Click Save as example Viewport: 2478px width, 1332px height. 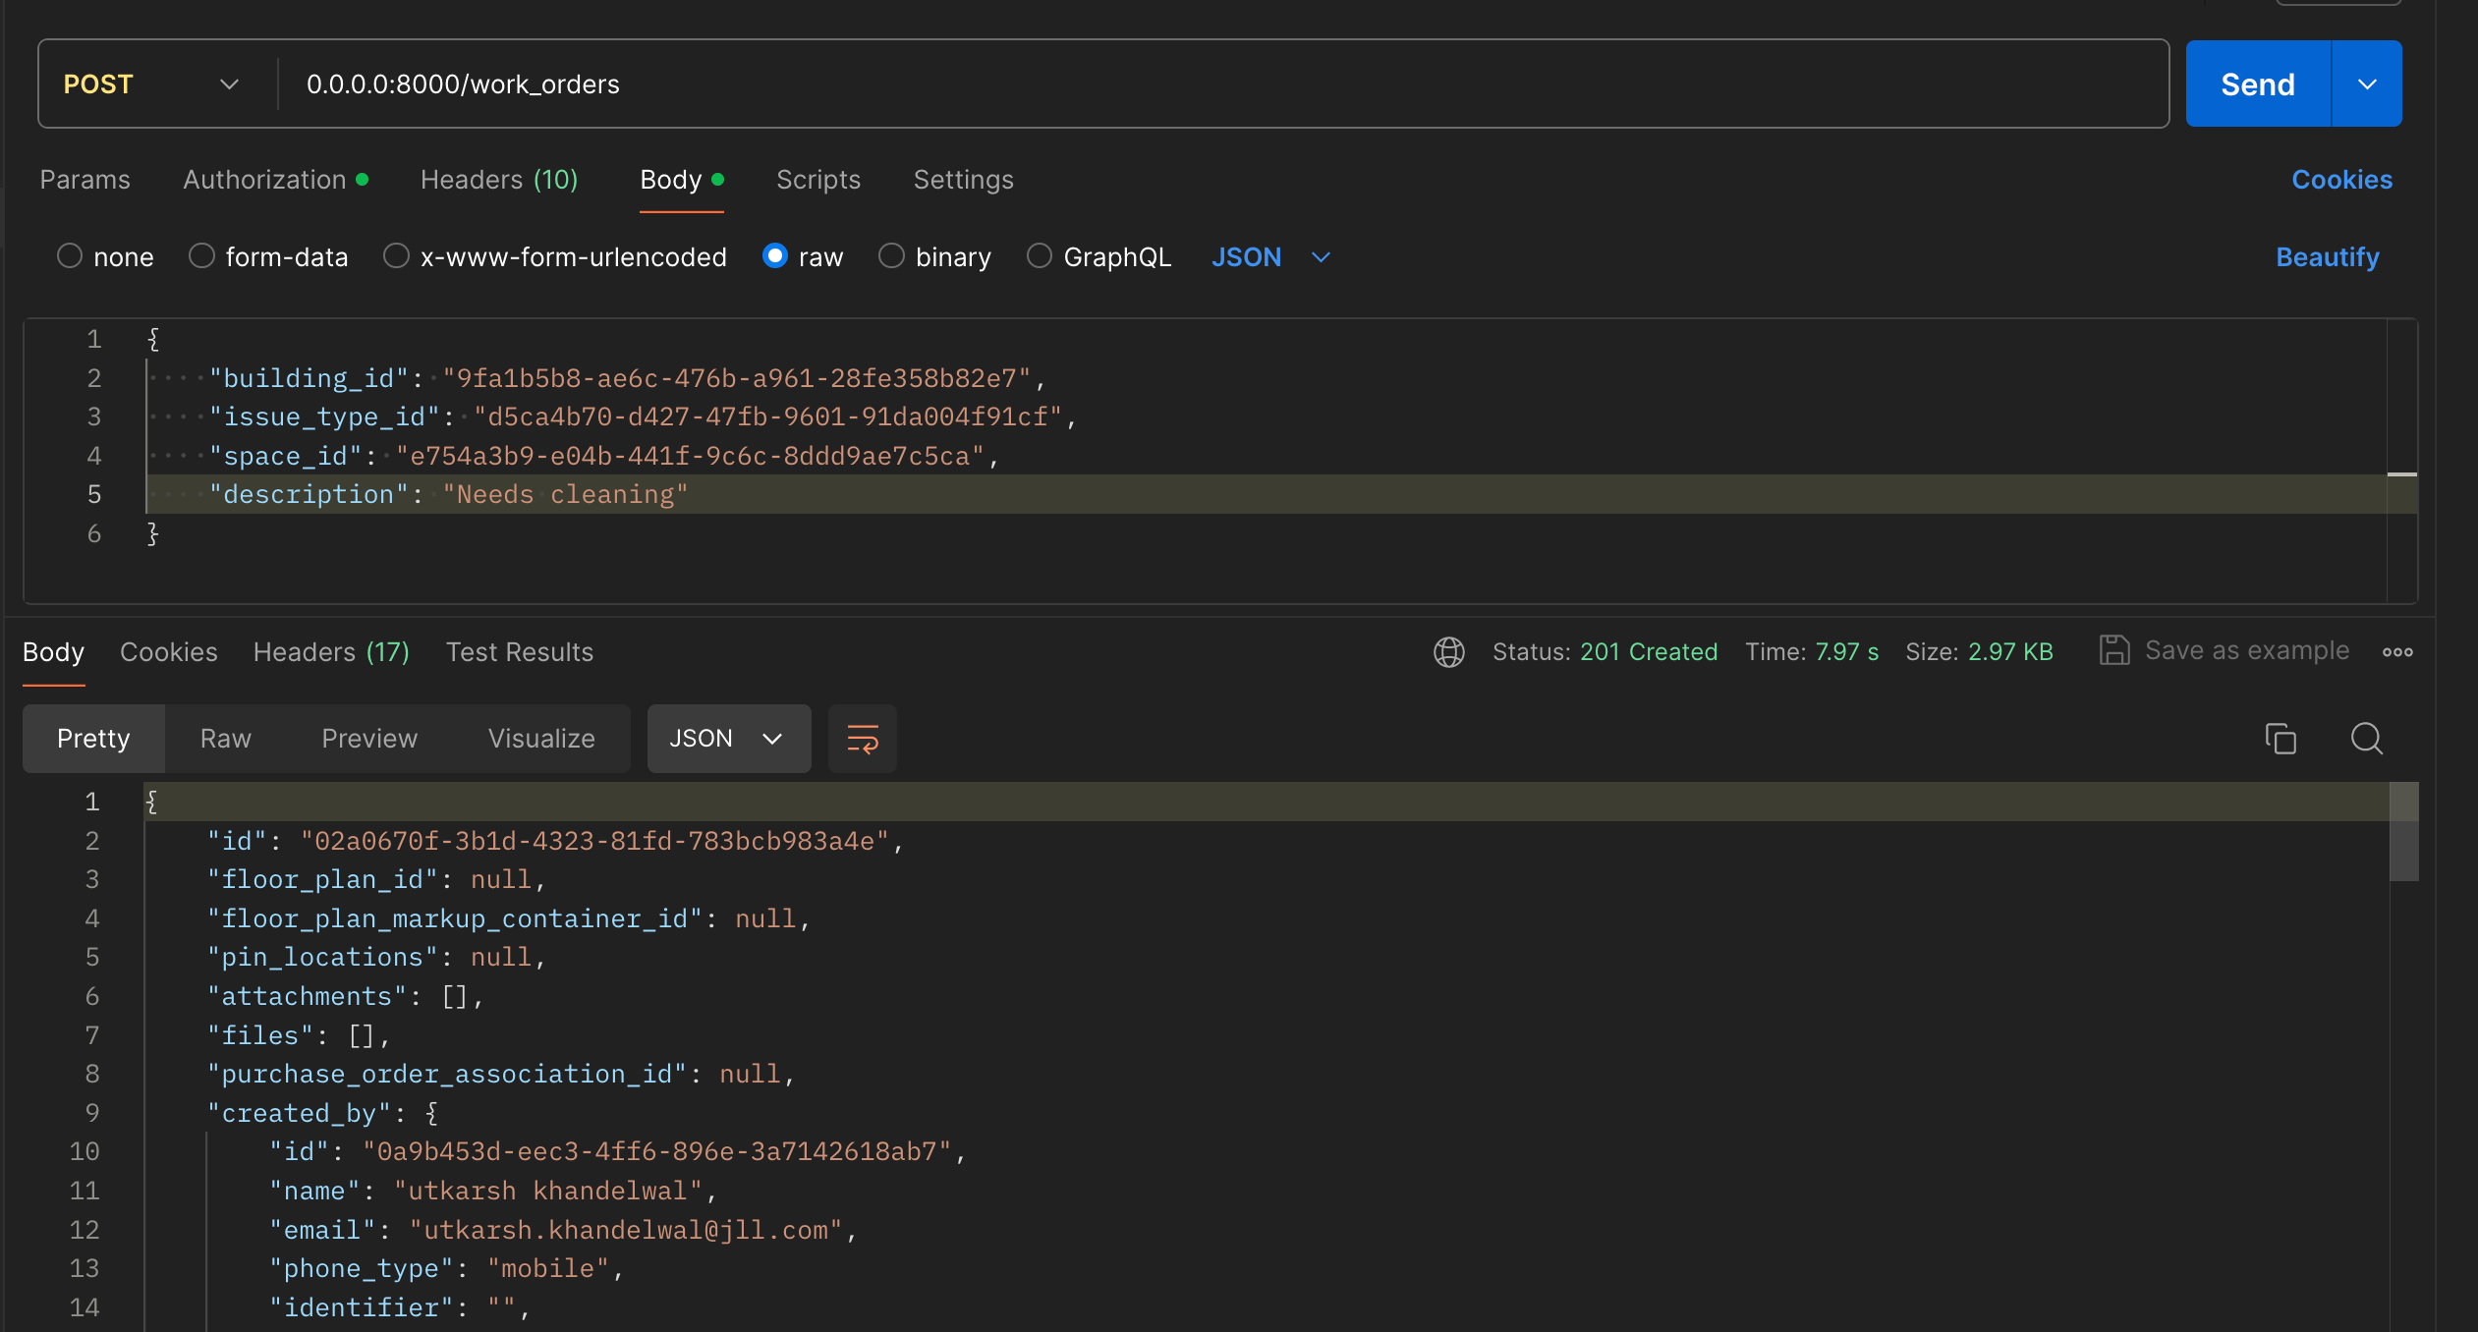(2247, 650)
